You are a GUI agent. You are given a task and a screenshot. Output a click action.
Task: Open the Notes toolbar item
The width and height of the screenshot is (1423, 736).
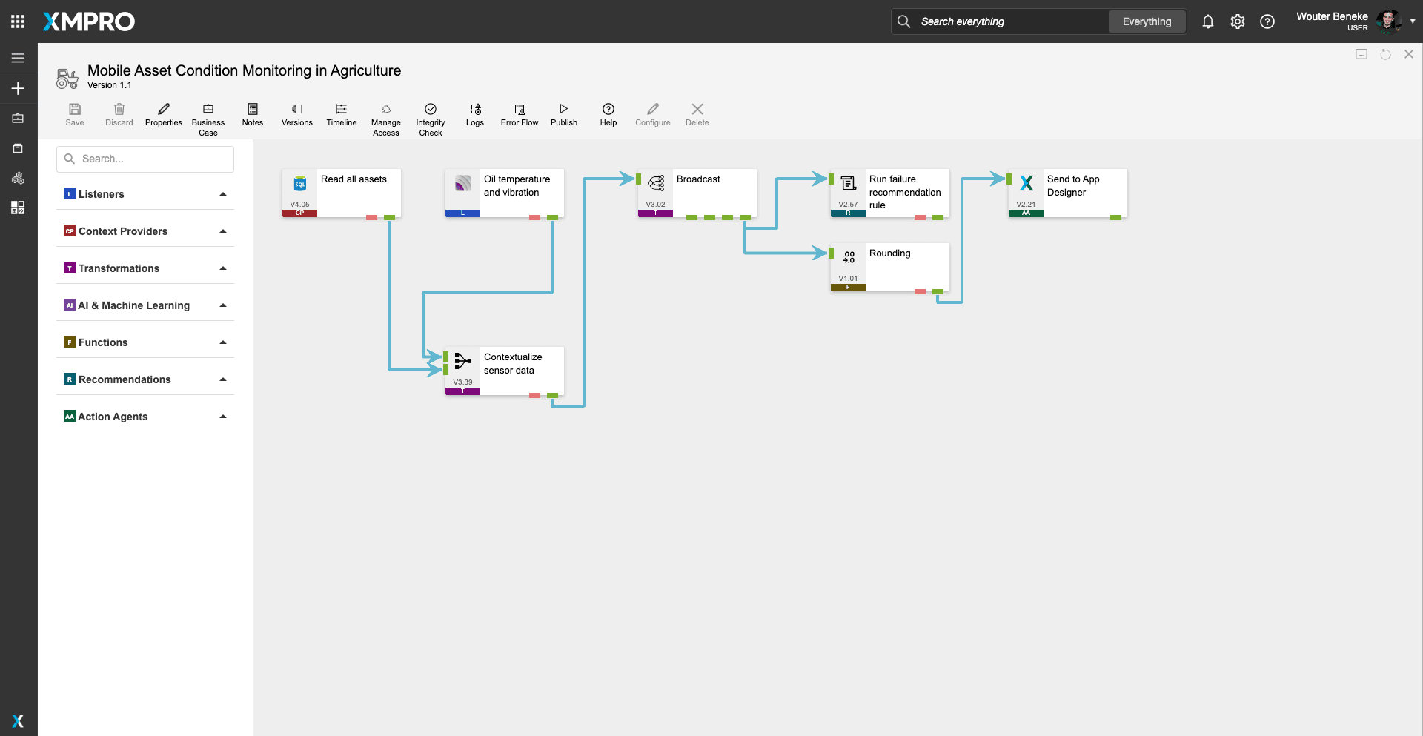(x=252, y=110)
